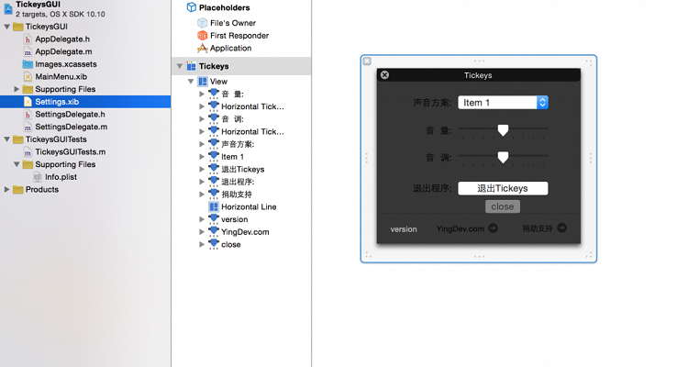Click the File's Owner cube icon

coord(203,21)
